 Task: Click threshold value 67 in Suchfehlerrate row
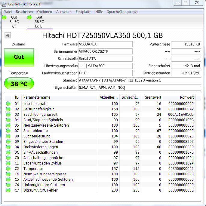159,131
